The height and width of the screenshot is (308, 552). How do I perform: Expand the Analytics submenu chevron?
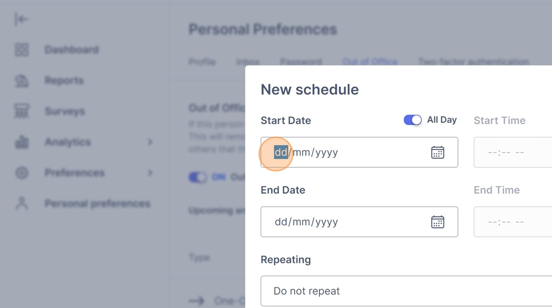[x=150, y=142]
